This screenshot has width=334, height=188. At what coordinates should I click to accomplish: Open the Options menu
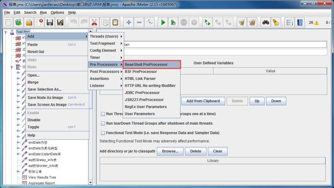click(57, 13)
